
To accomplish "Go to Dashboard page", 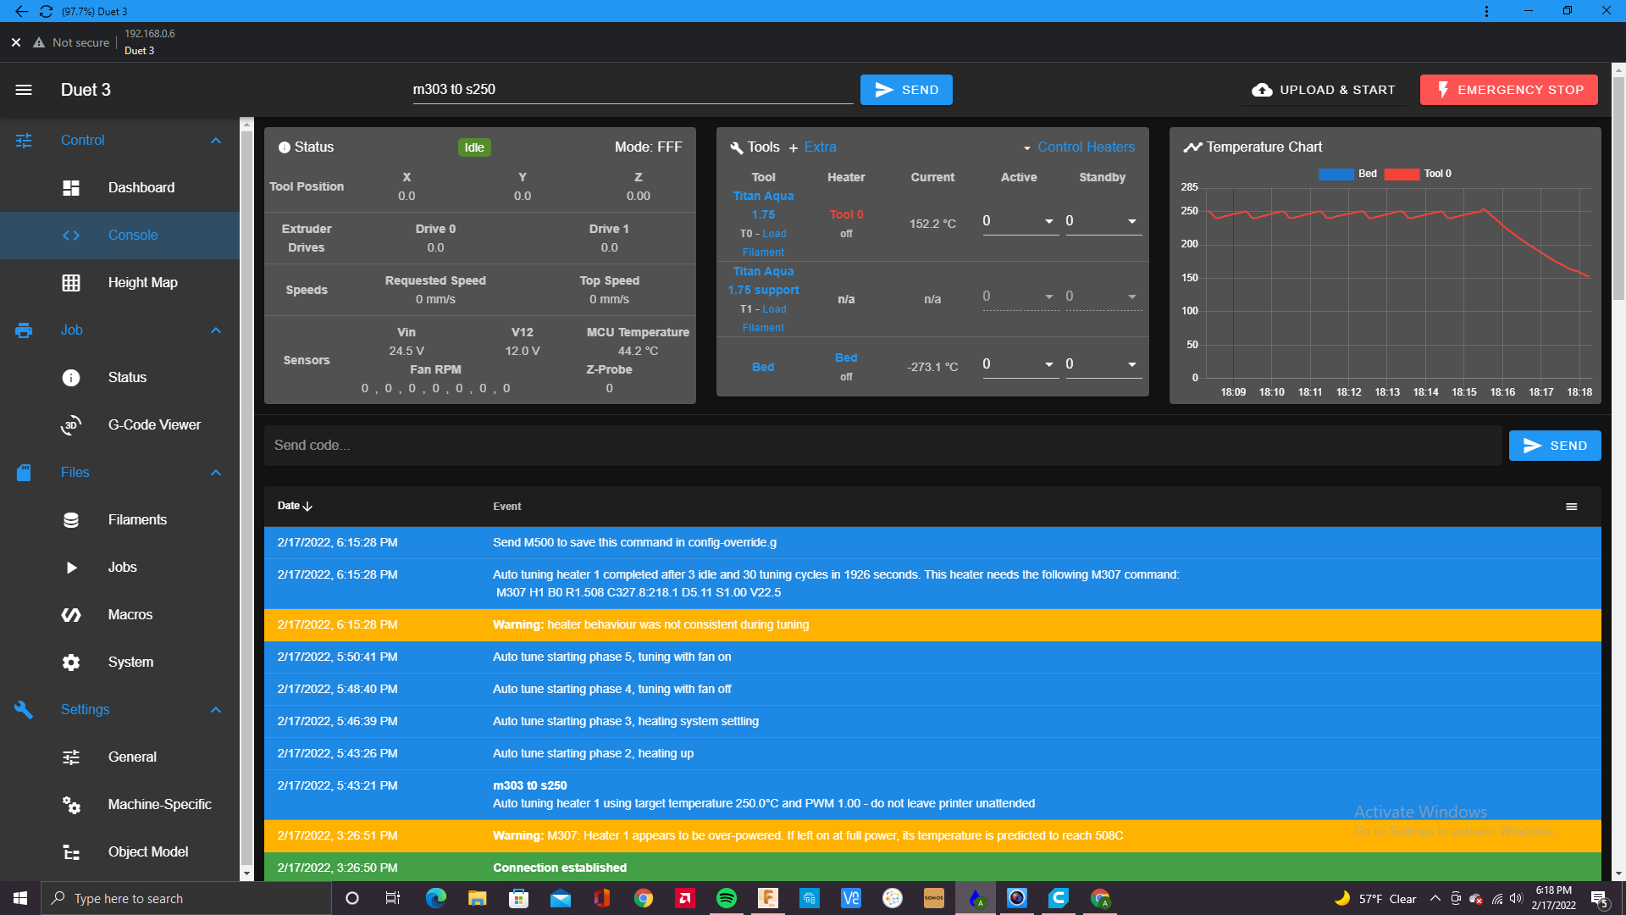I will pyautogui.click(x=141, y=188).
